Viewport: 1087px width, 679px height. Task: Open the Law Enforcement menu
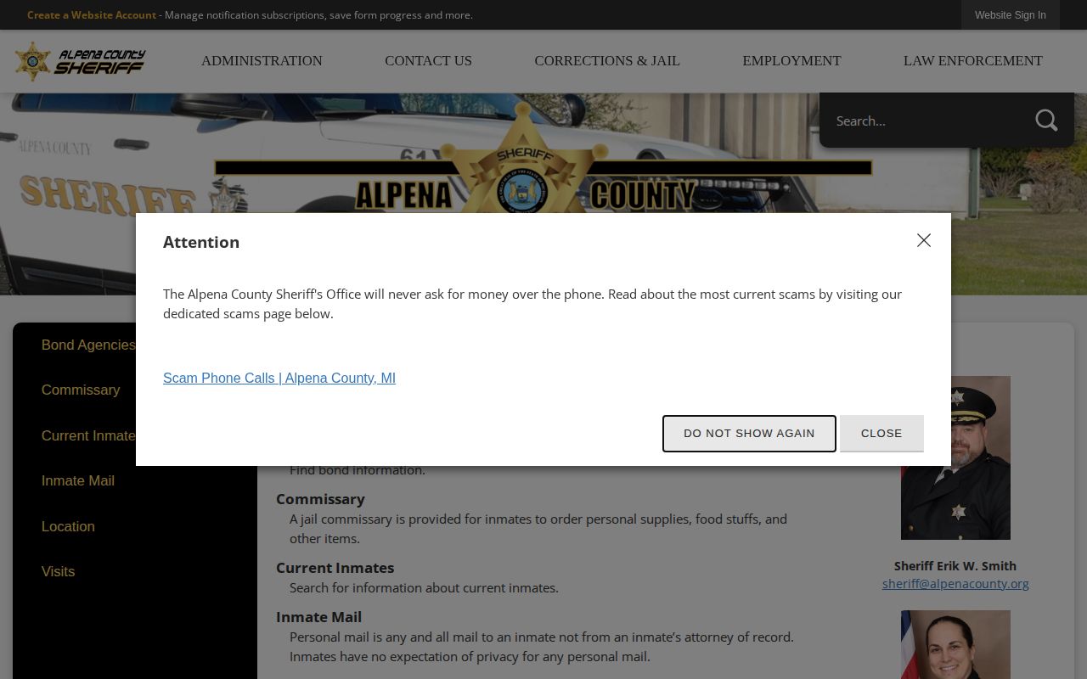(973, 61)
